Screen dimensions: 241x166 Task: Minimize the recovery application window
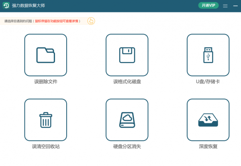(x=235, y=6)
